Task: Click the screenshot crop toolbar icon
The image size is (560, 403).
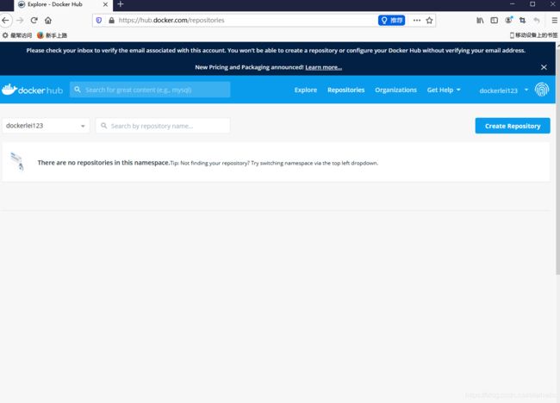Action: tap(522, 21)
